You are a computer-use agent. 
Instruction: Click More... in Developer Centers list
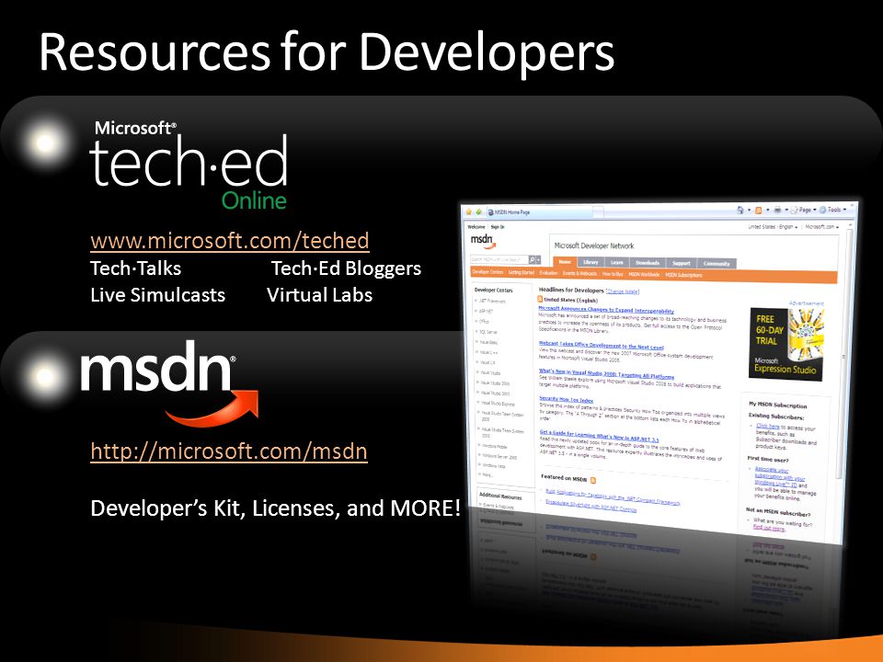pos(487,475)
